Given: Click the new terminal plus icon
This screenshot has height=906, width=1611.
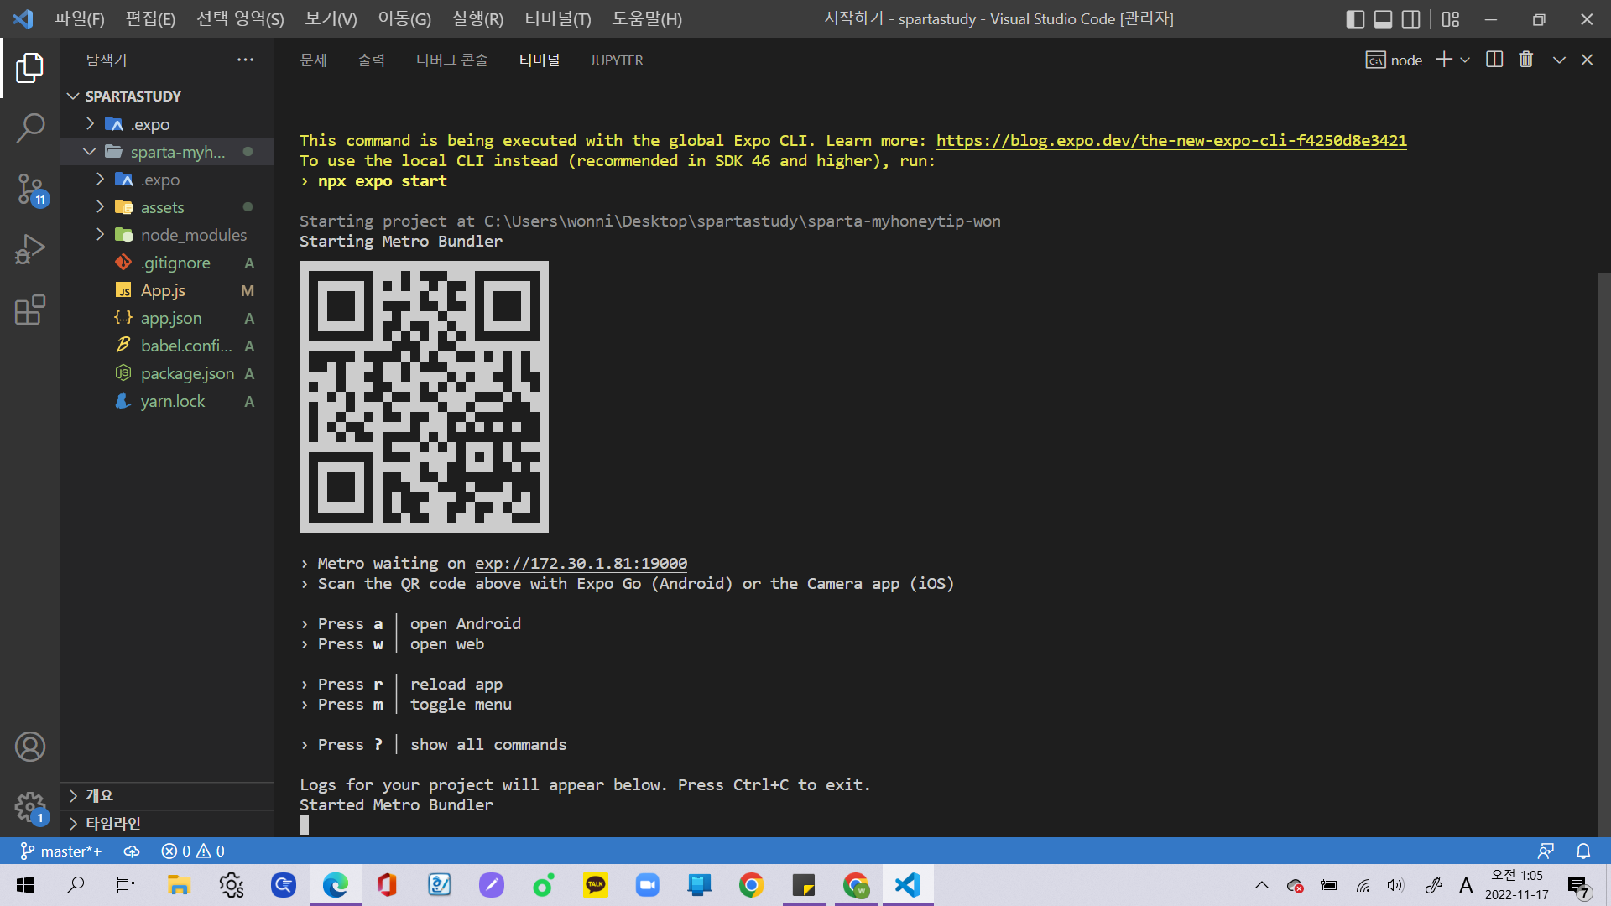Looking at the screenshot, I should pos(1444,60).
